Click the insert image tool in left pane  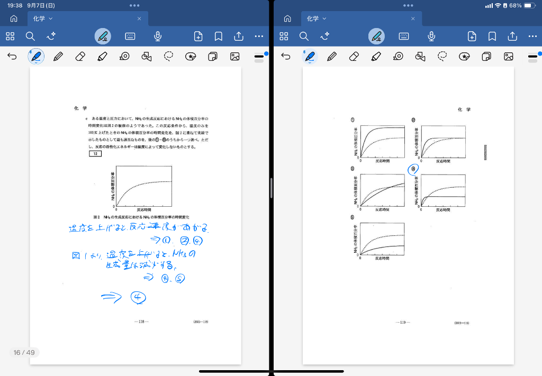235,57
